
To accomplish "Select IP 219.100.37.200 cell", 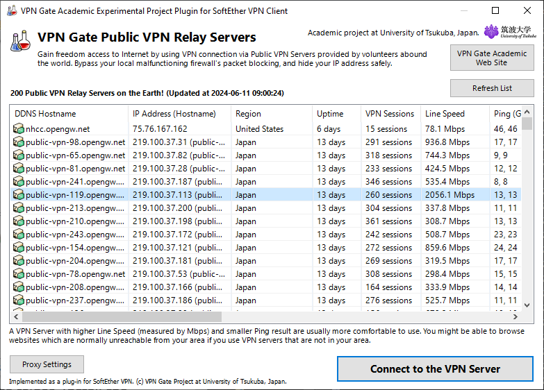I will 177,208.
